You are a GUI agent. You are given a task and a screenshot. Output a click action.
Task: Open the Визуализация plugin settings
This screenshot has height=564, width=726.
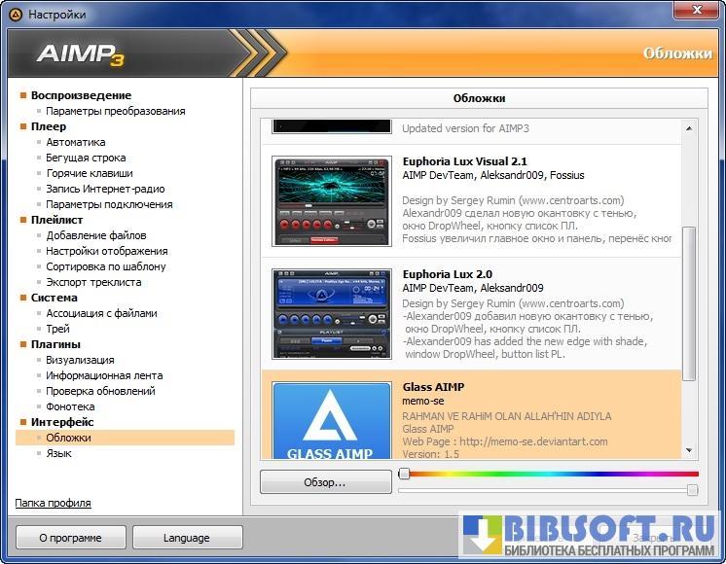coord(80,360)
